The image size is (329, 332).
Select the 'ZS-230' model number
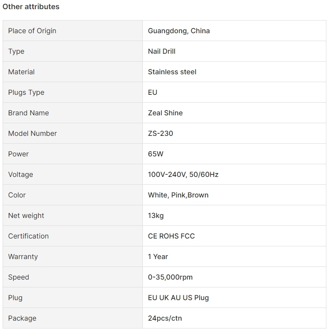160,134
